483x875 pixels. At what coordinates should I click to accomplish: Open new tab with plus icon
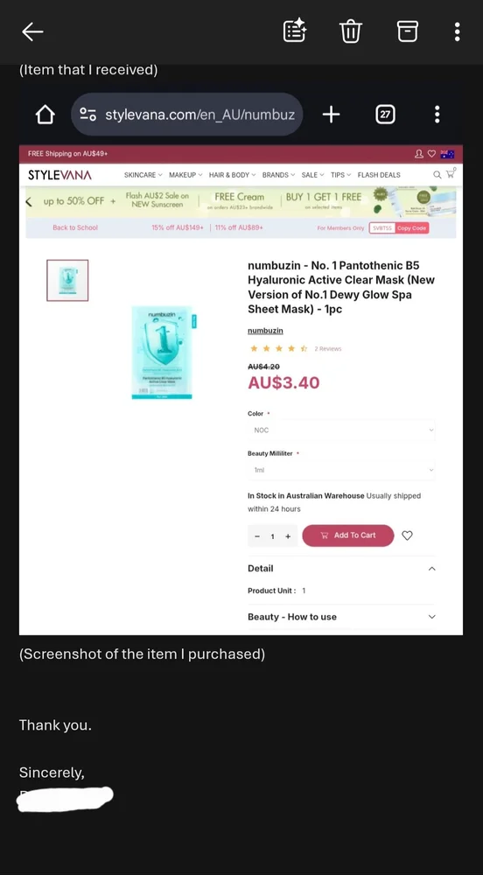331,115
